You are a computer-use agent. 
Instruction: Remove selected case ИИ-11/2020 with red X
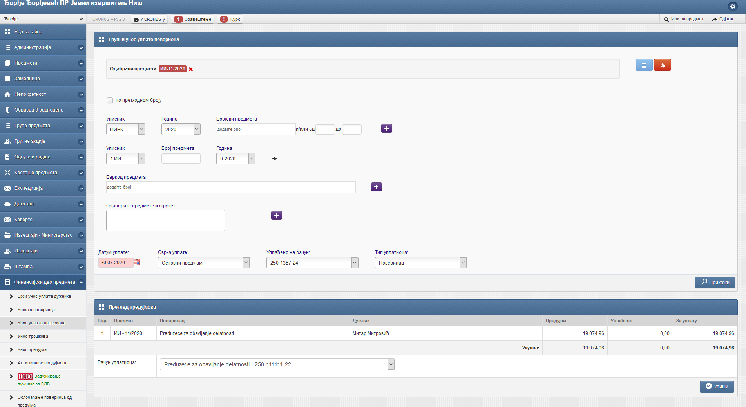pos(191,69)
